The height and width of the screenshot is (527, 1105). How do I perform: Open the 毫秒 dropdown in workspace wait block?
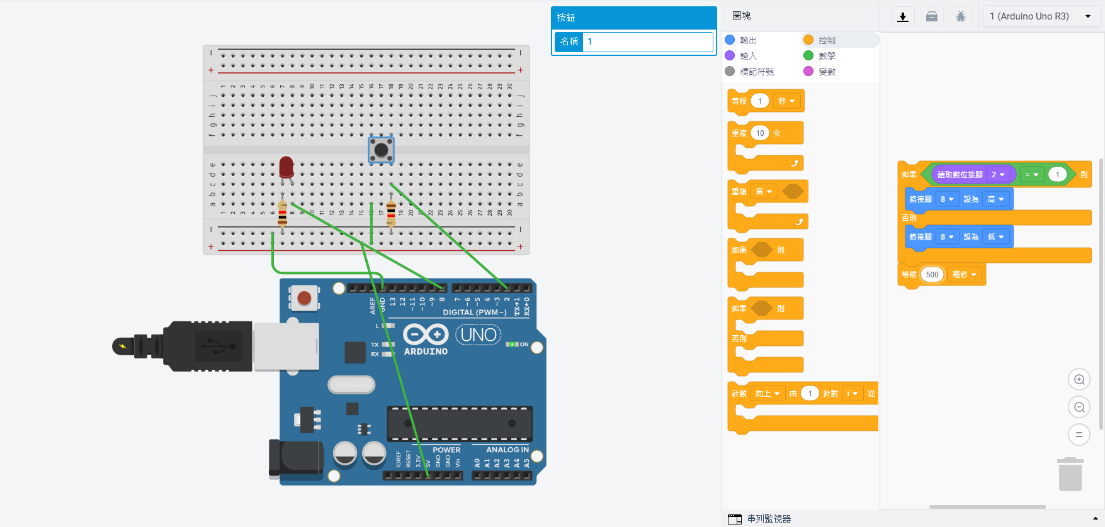pyautogui.click(x=964, y=275)
